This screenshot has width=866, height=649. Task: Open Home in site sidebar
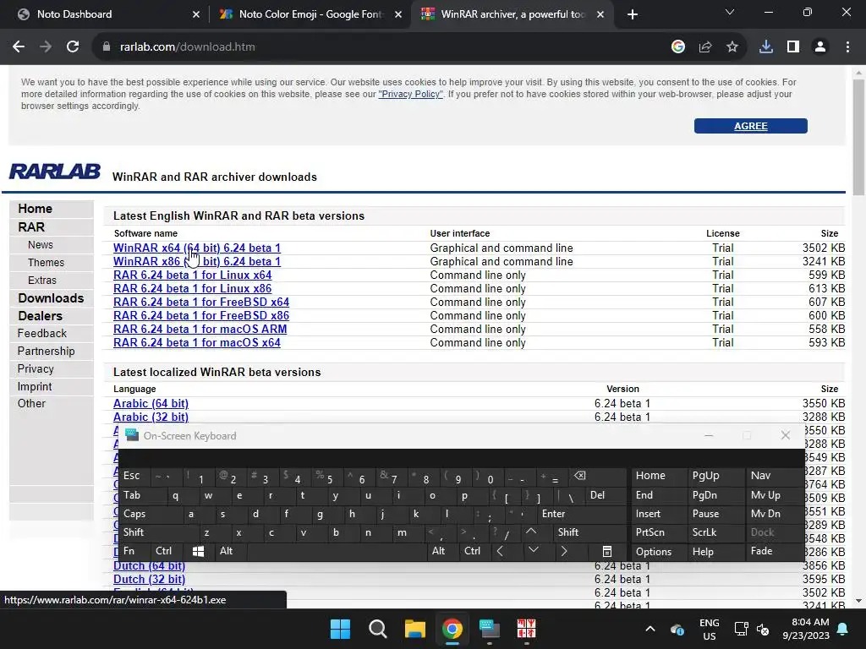35,209
